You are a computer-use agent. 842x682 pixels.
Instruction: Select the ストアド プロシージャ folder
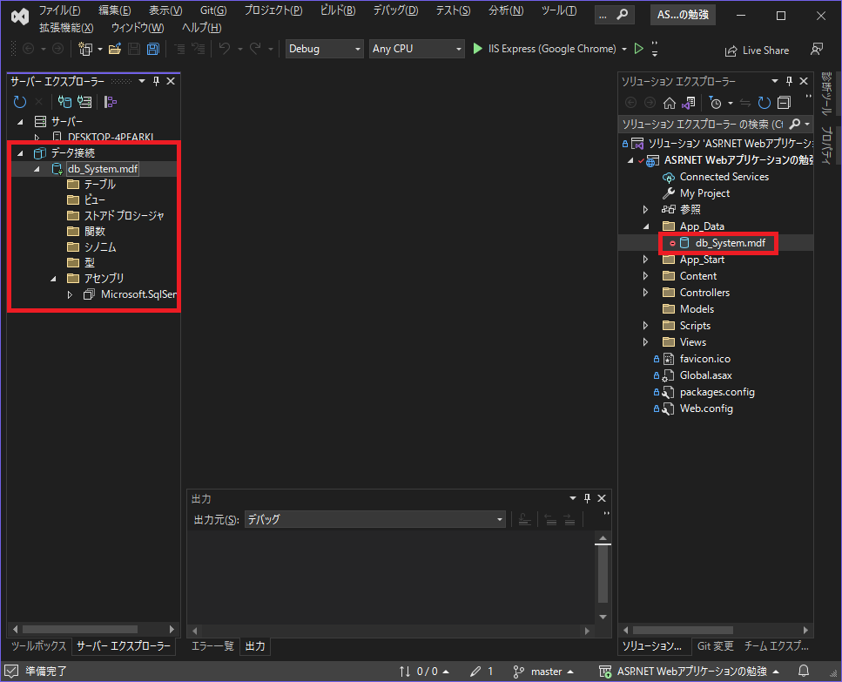click(124, 216)
